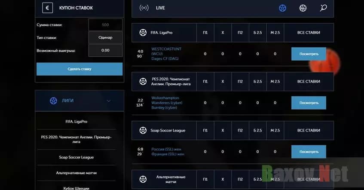Screen dimensions: 364x190
Task: Click the Сумма ставки amount field
Action: [x=105, y=25]
